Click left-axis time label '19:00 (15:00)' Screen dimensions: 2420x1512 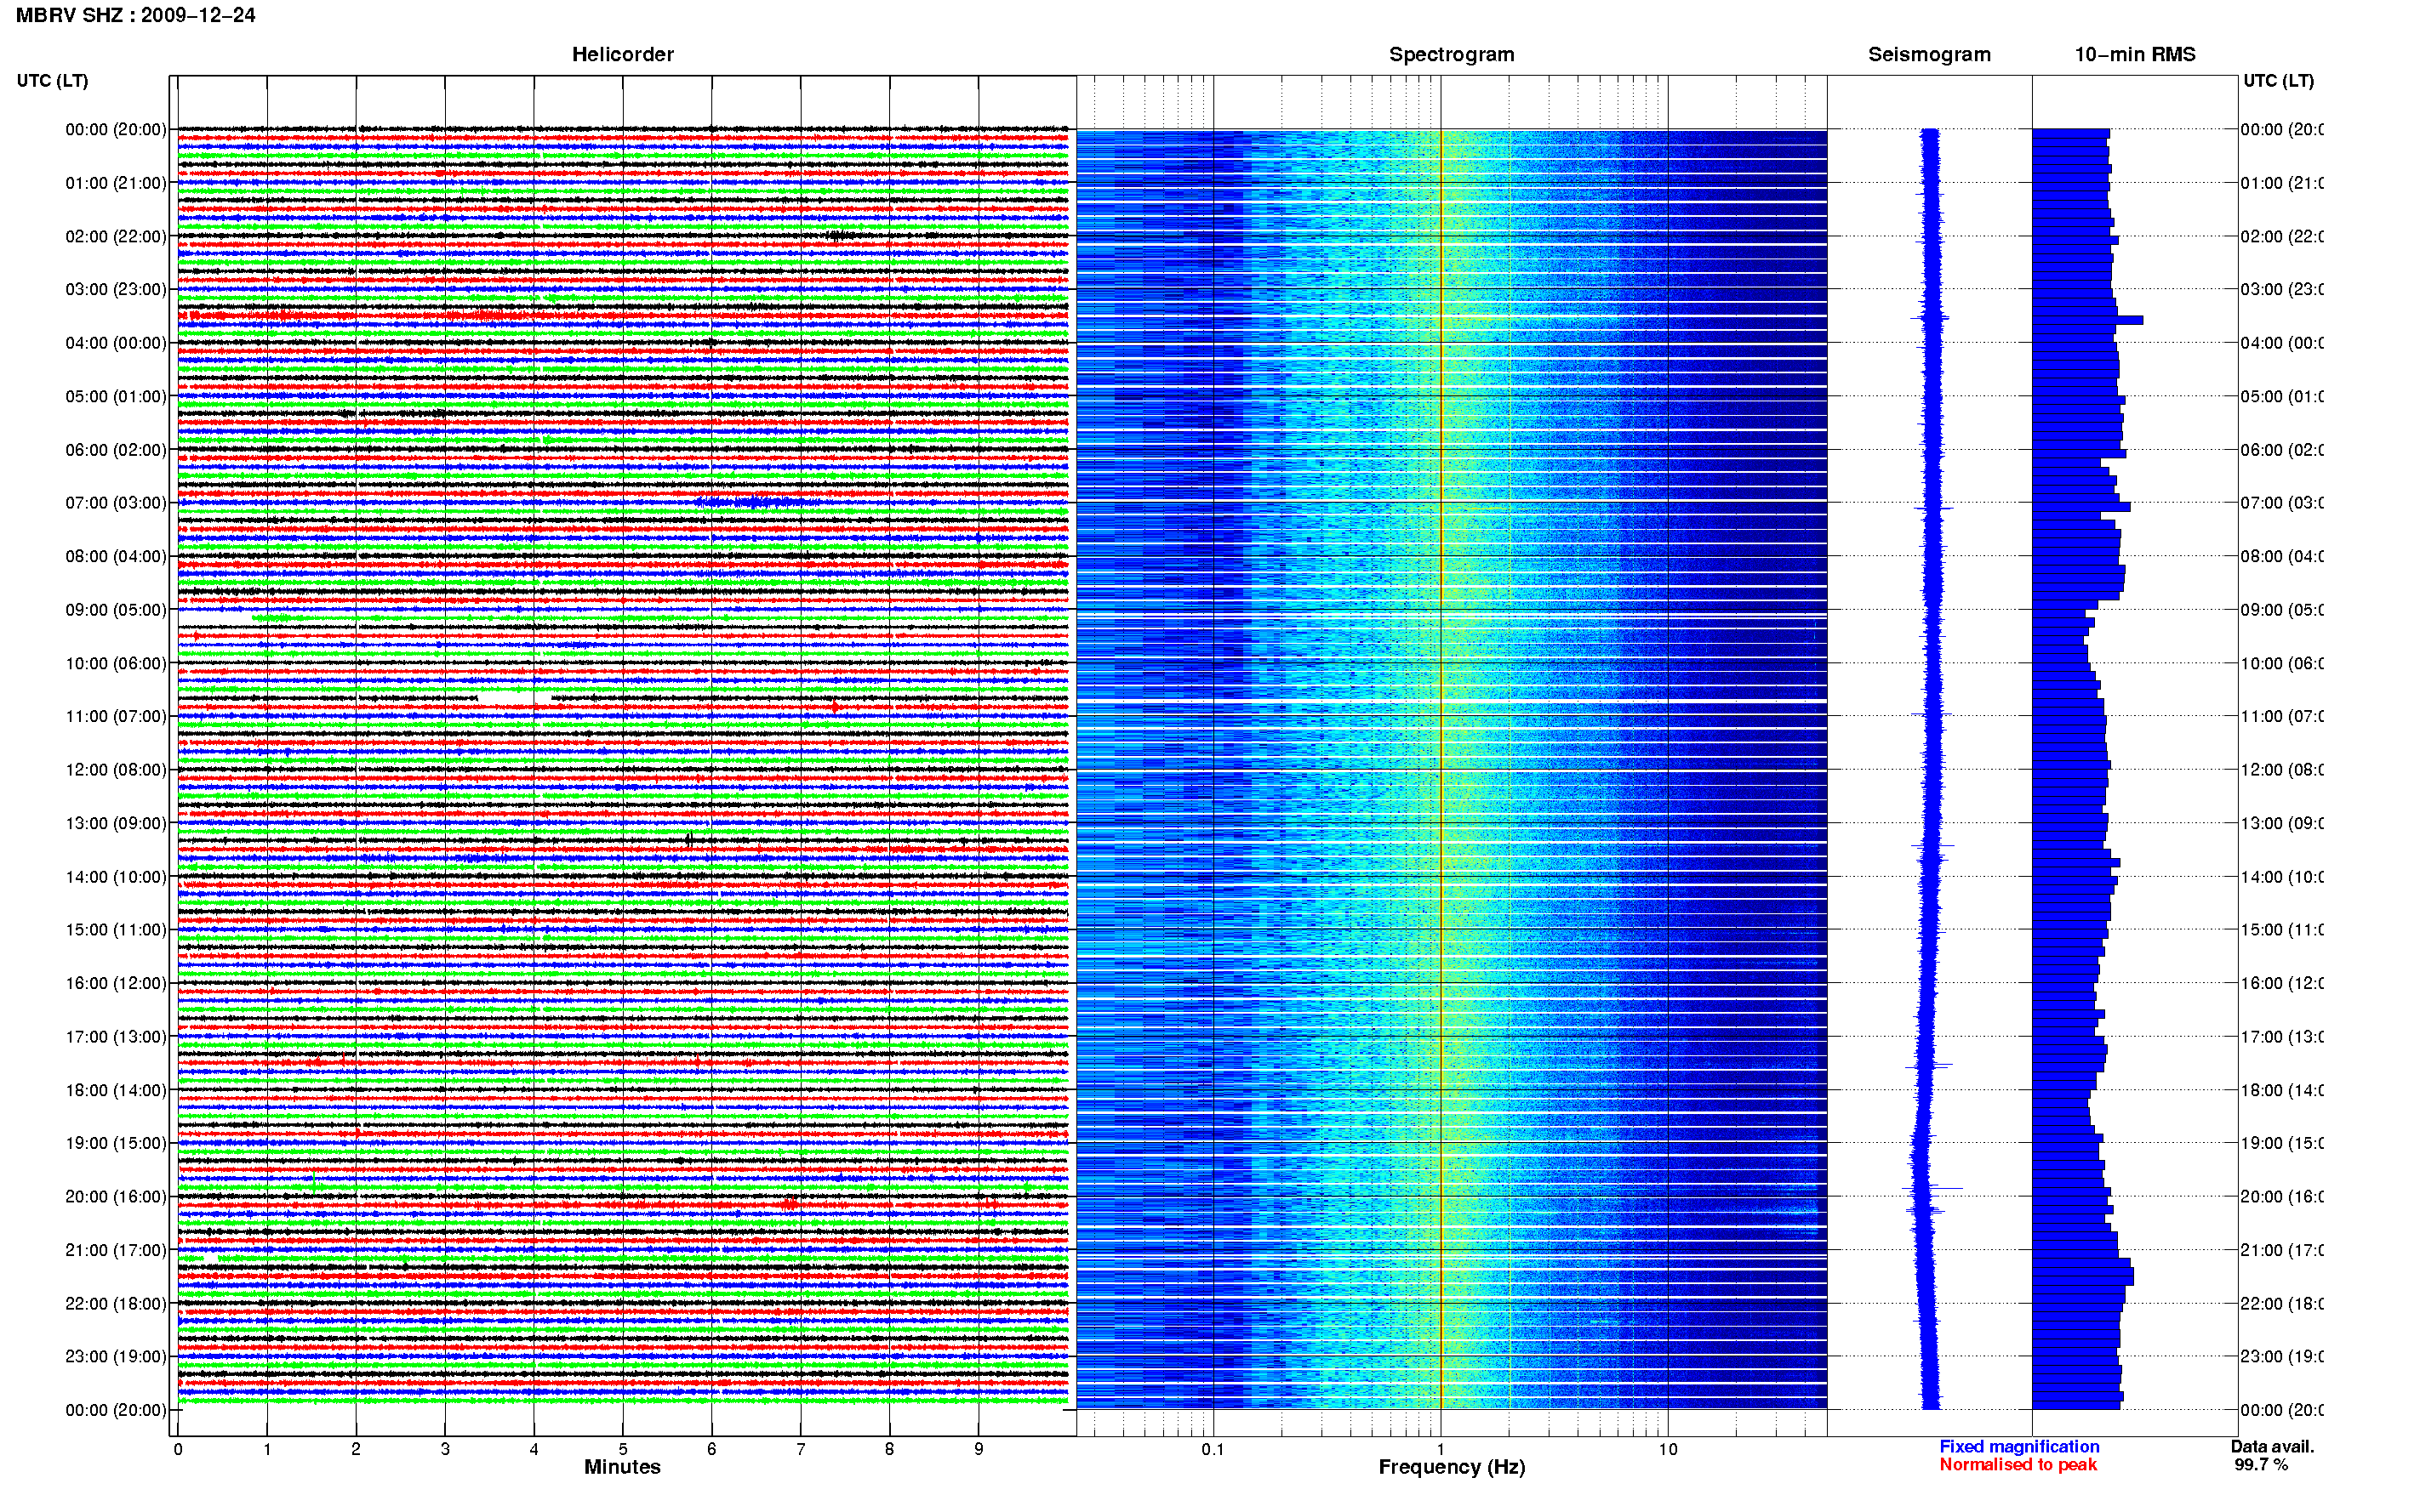point(116,1143)
